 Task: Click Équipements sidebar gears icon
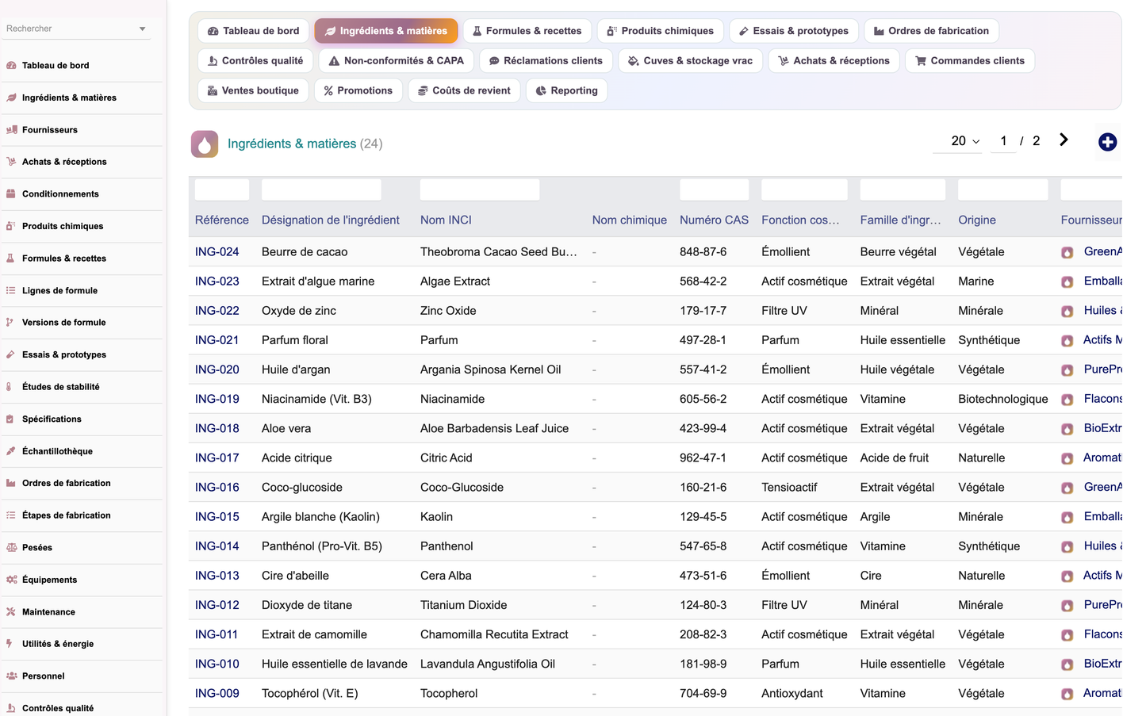(11, 580)
